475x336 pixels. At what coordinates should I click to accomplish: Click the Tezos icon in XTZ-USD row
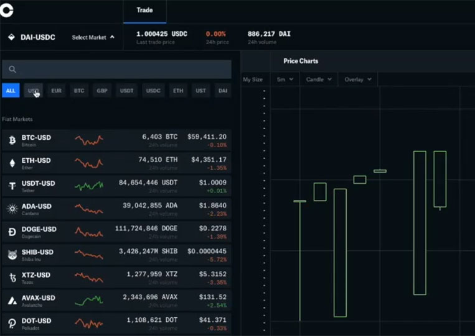tap(12, 278)
